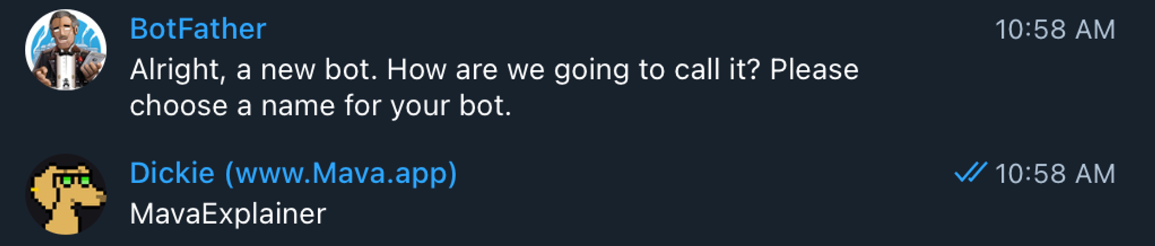Click Dickie's pixel-art avatar
The width and height of the screenshot is (1155, 246).
click(x=65, y=194)
